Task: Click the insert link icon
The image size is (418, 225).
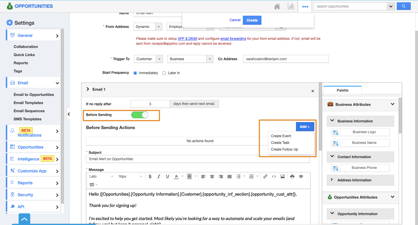Action: pyautogui.click(x=265, y=176)
